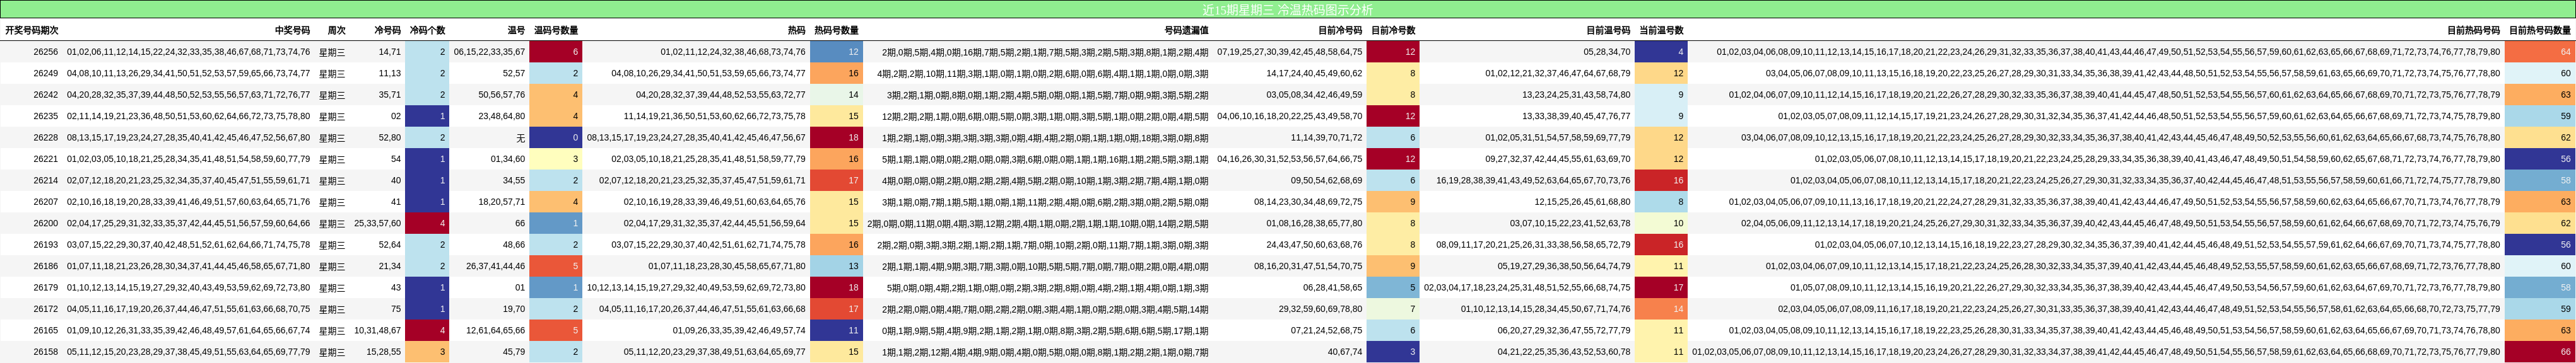
Task: Select issue number 26193
Action: click(x=45, y=244)
